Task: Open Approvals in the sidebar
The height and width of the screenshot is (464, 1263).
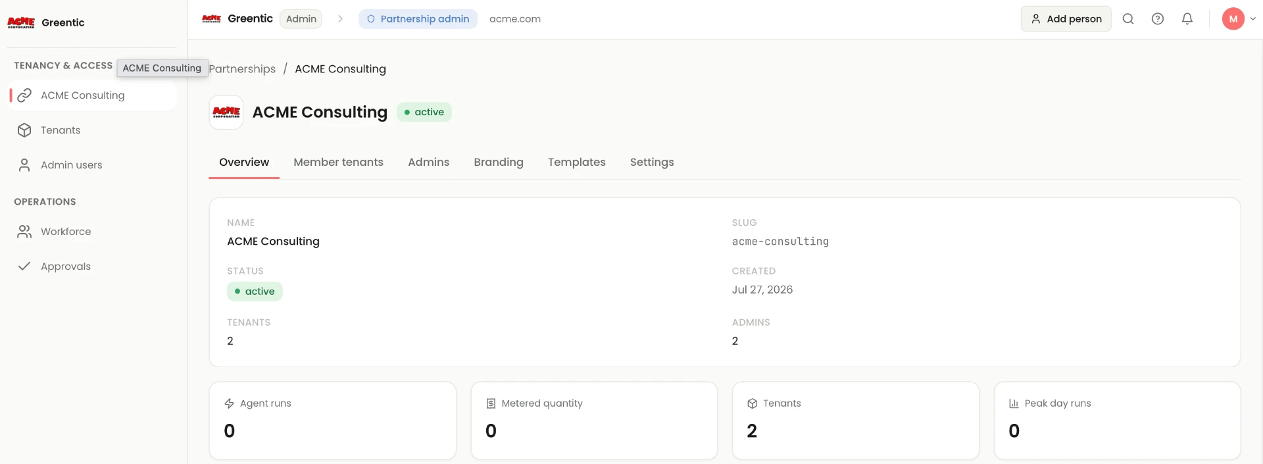Action: tap(93, 267)
